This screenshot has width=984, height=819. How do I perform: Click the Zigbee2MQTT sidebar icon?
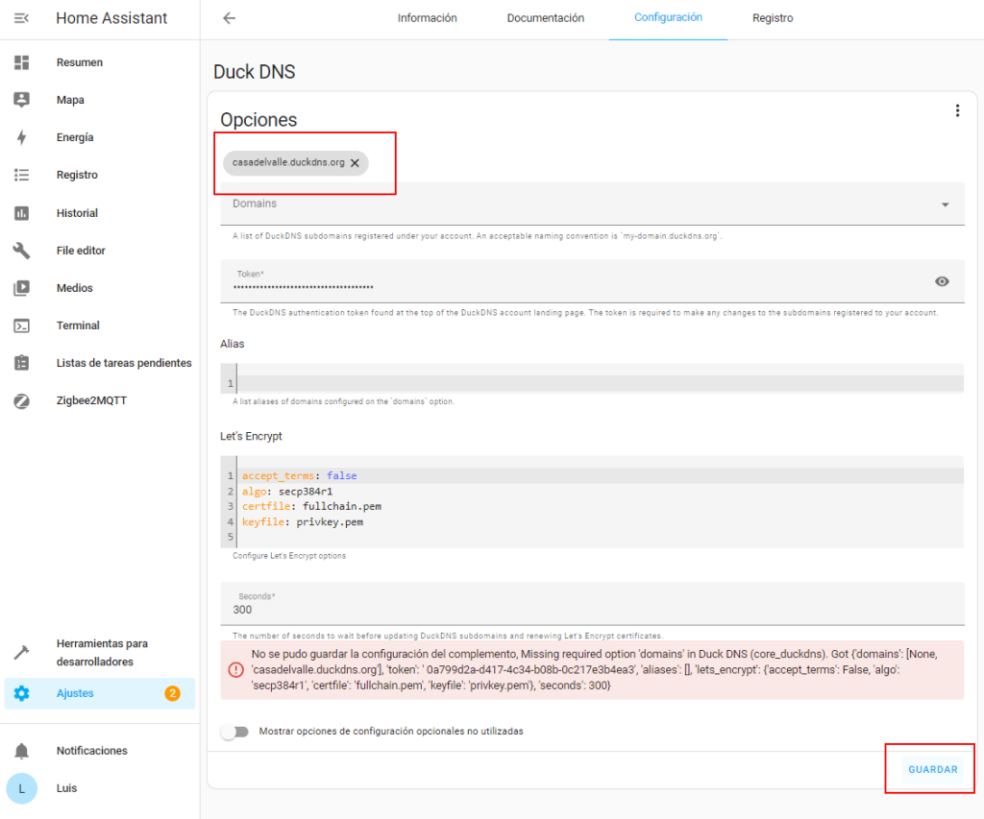21,400
